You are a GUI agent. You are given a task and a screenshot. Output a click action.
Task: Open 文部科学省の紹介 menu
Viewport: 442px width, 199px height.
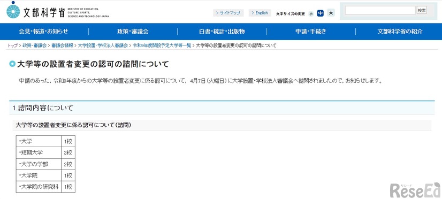[400, 32]
